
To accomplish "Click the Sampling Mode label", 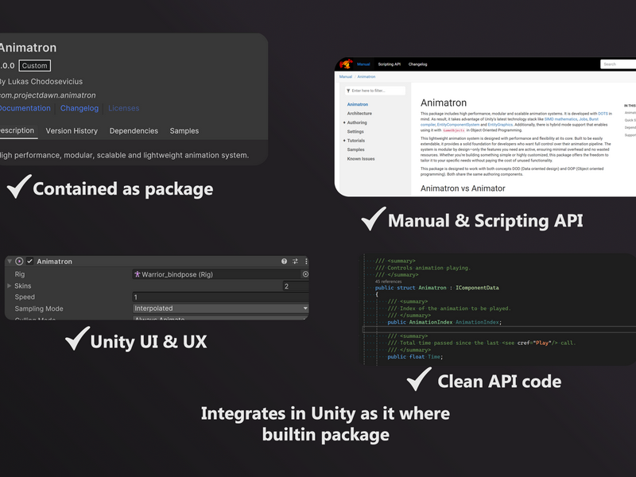I will click(39, 308).
